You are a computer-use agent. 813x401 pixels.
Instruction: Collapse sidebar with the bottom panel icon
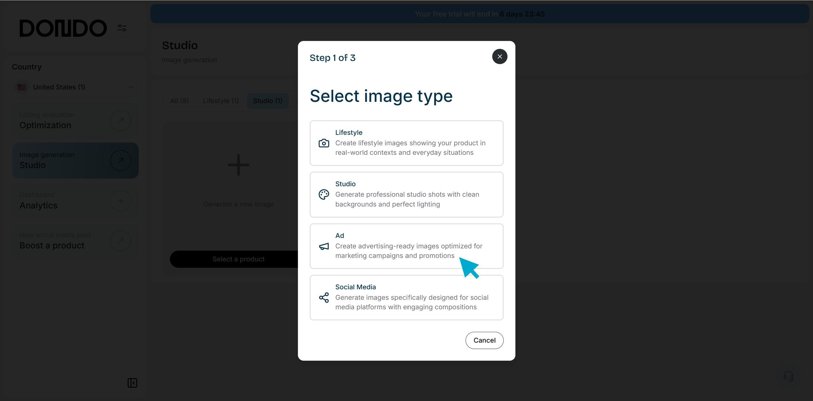point(132,383)
